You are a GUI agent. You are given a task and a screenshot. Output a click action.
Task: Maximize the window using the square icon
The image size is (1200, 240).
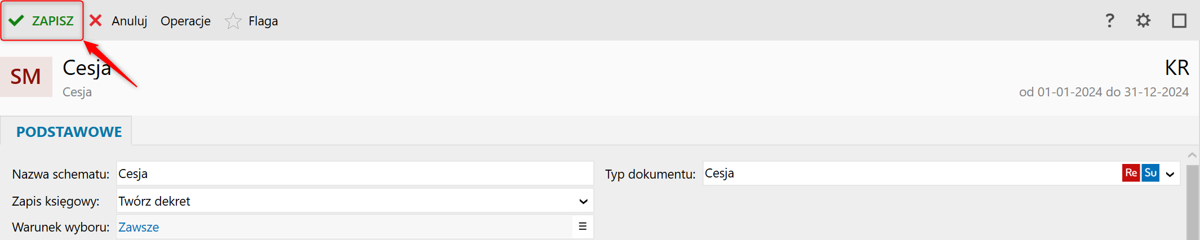pos(1179,21)
